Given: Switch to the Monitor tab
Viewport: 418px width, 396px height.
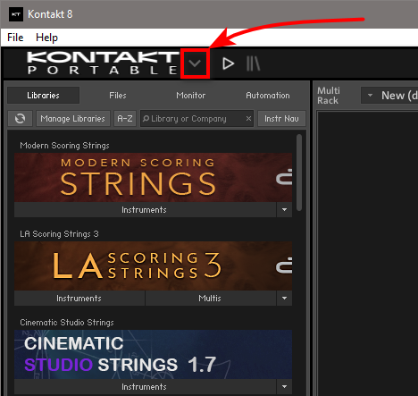Looking at the screenshot, I should [x=191, y=96].
